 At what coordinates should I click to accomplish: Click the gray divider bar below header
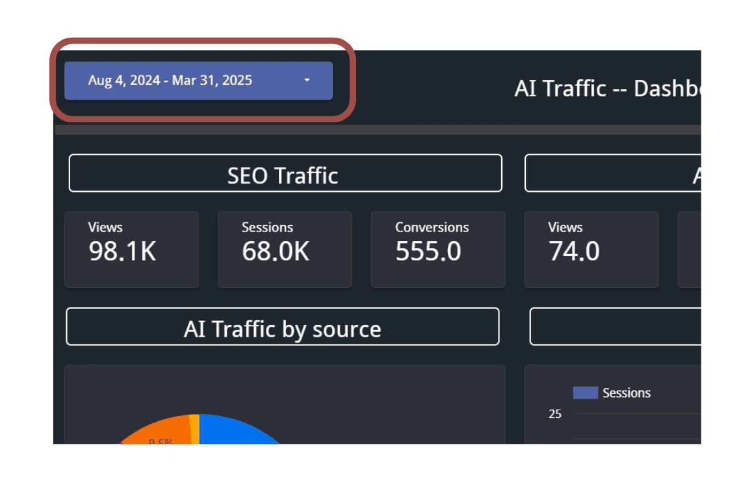coord(377,130)
